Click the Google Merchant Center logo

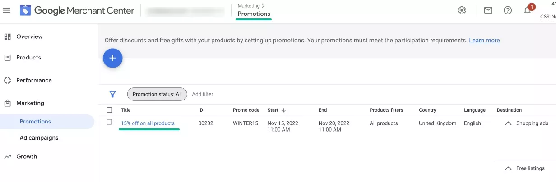pyautogui.click(x=77, y=10)
